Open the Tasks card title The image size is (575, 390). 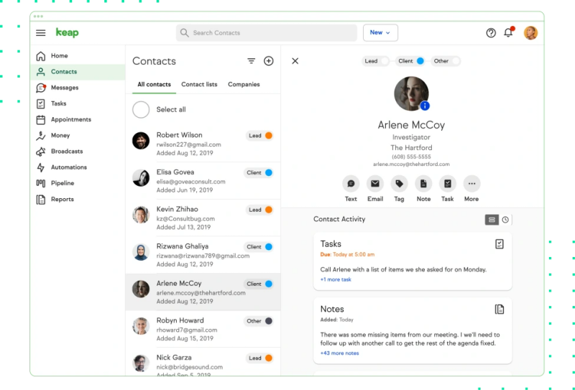point(331,244)
